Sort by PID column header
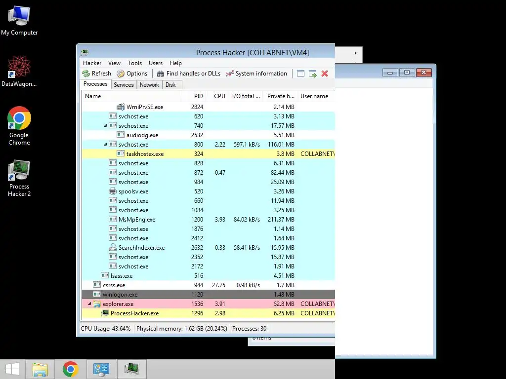This screenshot has width=506, height=379. click(193, 96)
